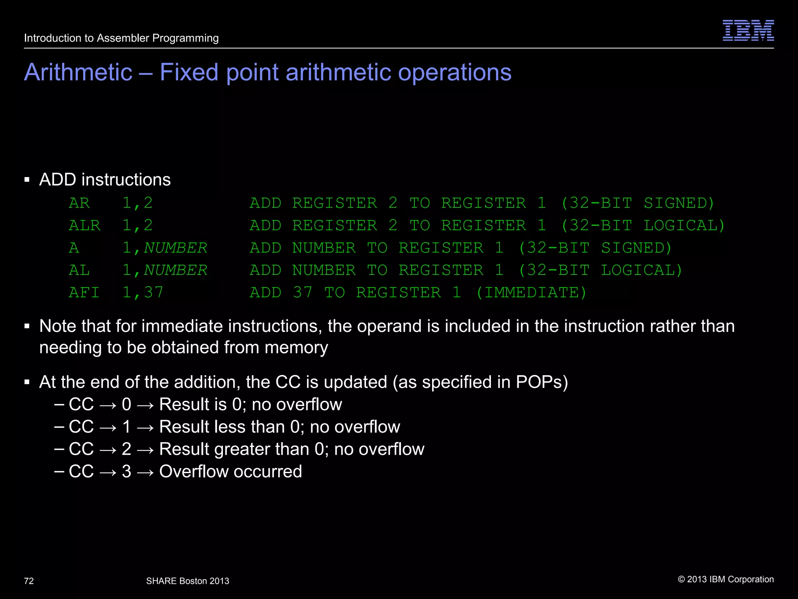Click the '1,37' operand text
Image resolution: width=798 pixels, height=599 pixels.
pos(143,292)
